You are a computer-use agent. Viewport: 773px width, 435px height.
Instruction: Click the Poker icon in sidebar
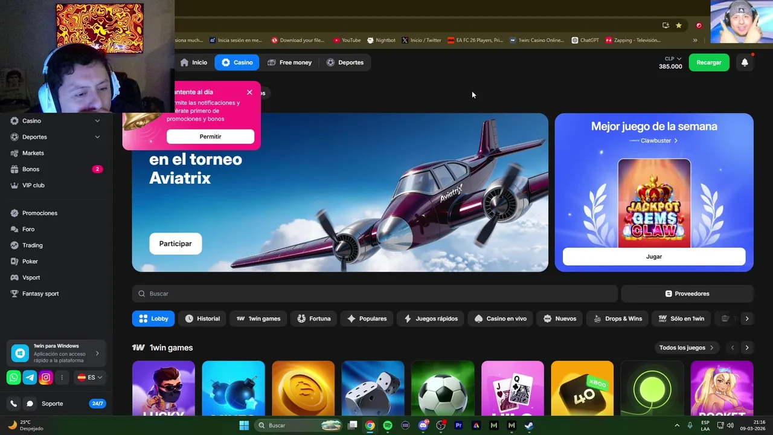point(15,262)
